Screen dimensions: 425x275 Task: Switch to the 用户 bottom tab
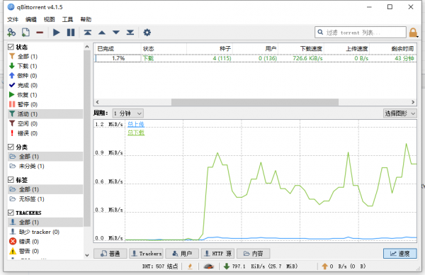182,254
